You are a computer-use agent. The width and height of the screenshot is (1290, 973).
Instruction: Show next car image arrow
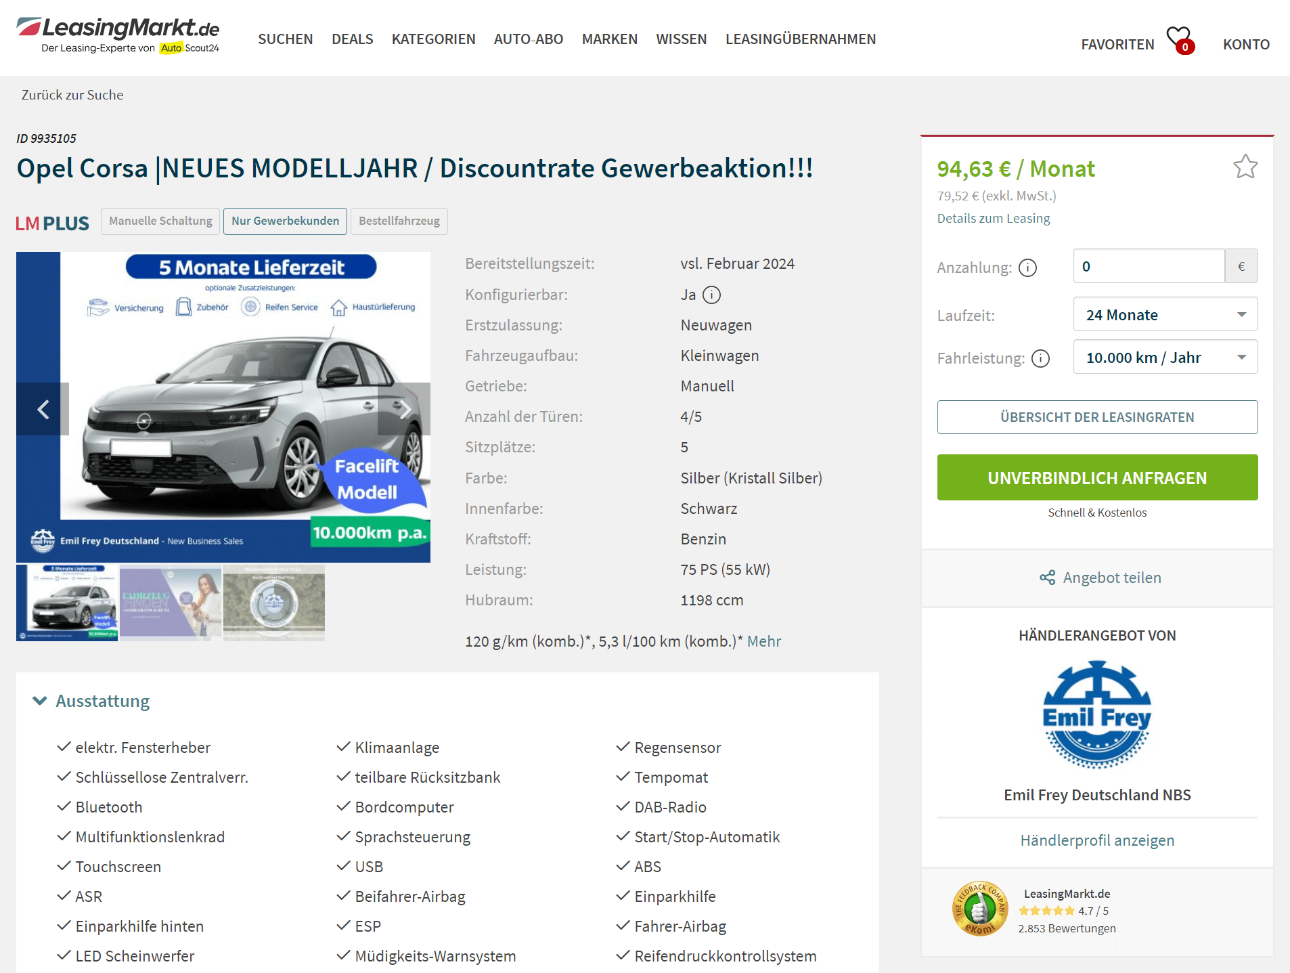(x=404, y=409)
